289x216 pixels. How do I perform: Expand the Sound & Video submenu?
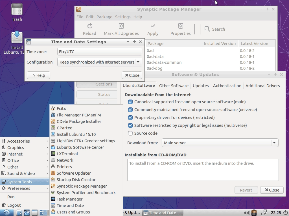pyautogui.click(x=25, y=173)
